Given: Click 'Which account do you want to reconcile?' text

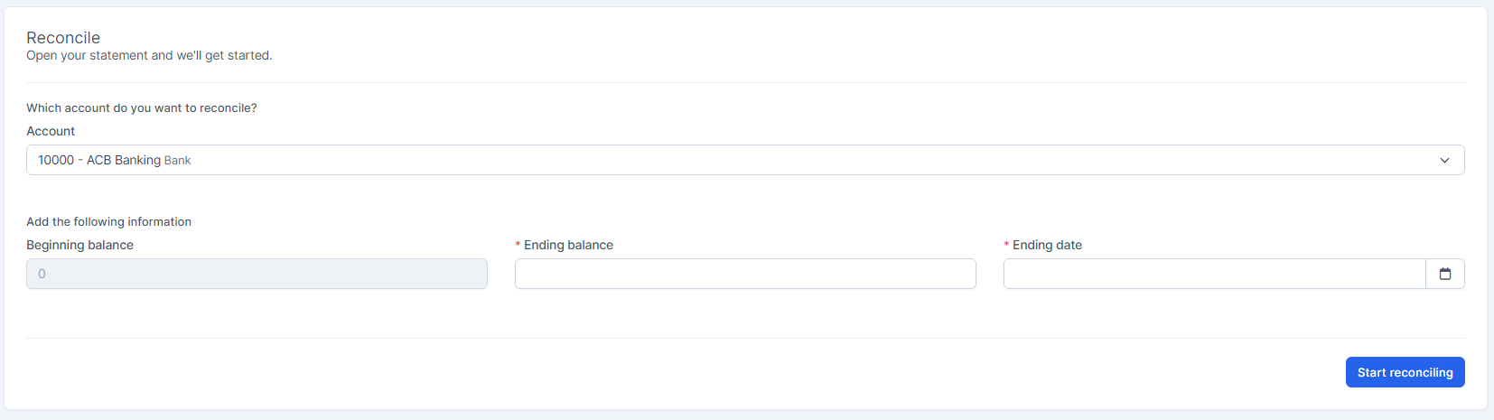Looking at the screenshot, I should coord(142,107).
